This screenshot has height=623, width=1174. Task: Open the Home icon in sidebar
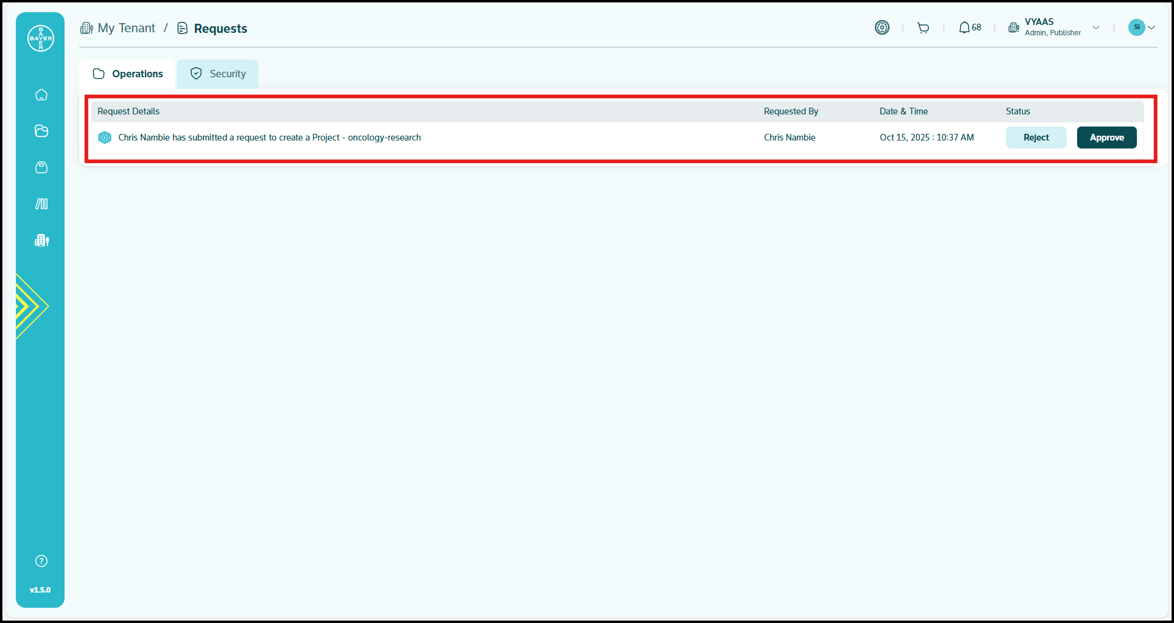41,95
